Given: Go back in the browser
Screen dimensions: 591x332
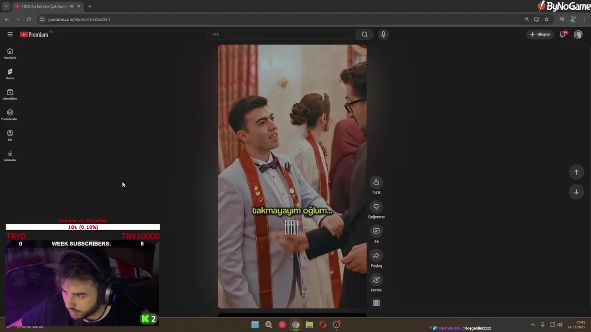Looking at the screenshot, I should 6,19.
